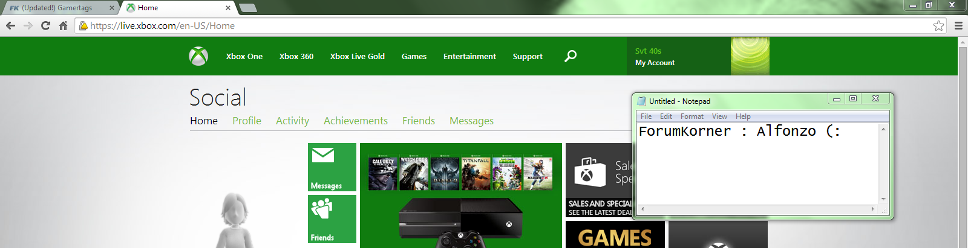Open Notepad Edit menu
968x248 pixels.
[666, 116]
